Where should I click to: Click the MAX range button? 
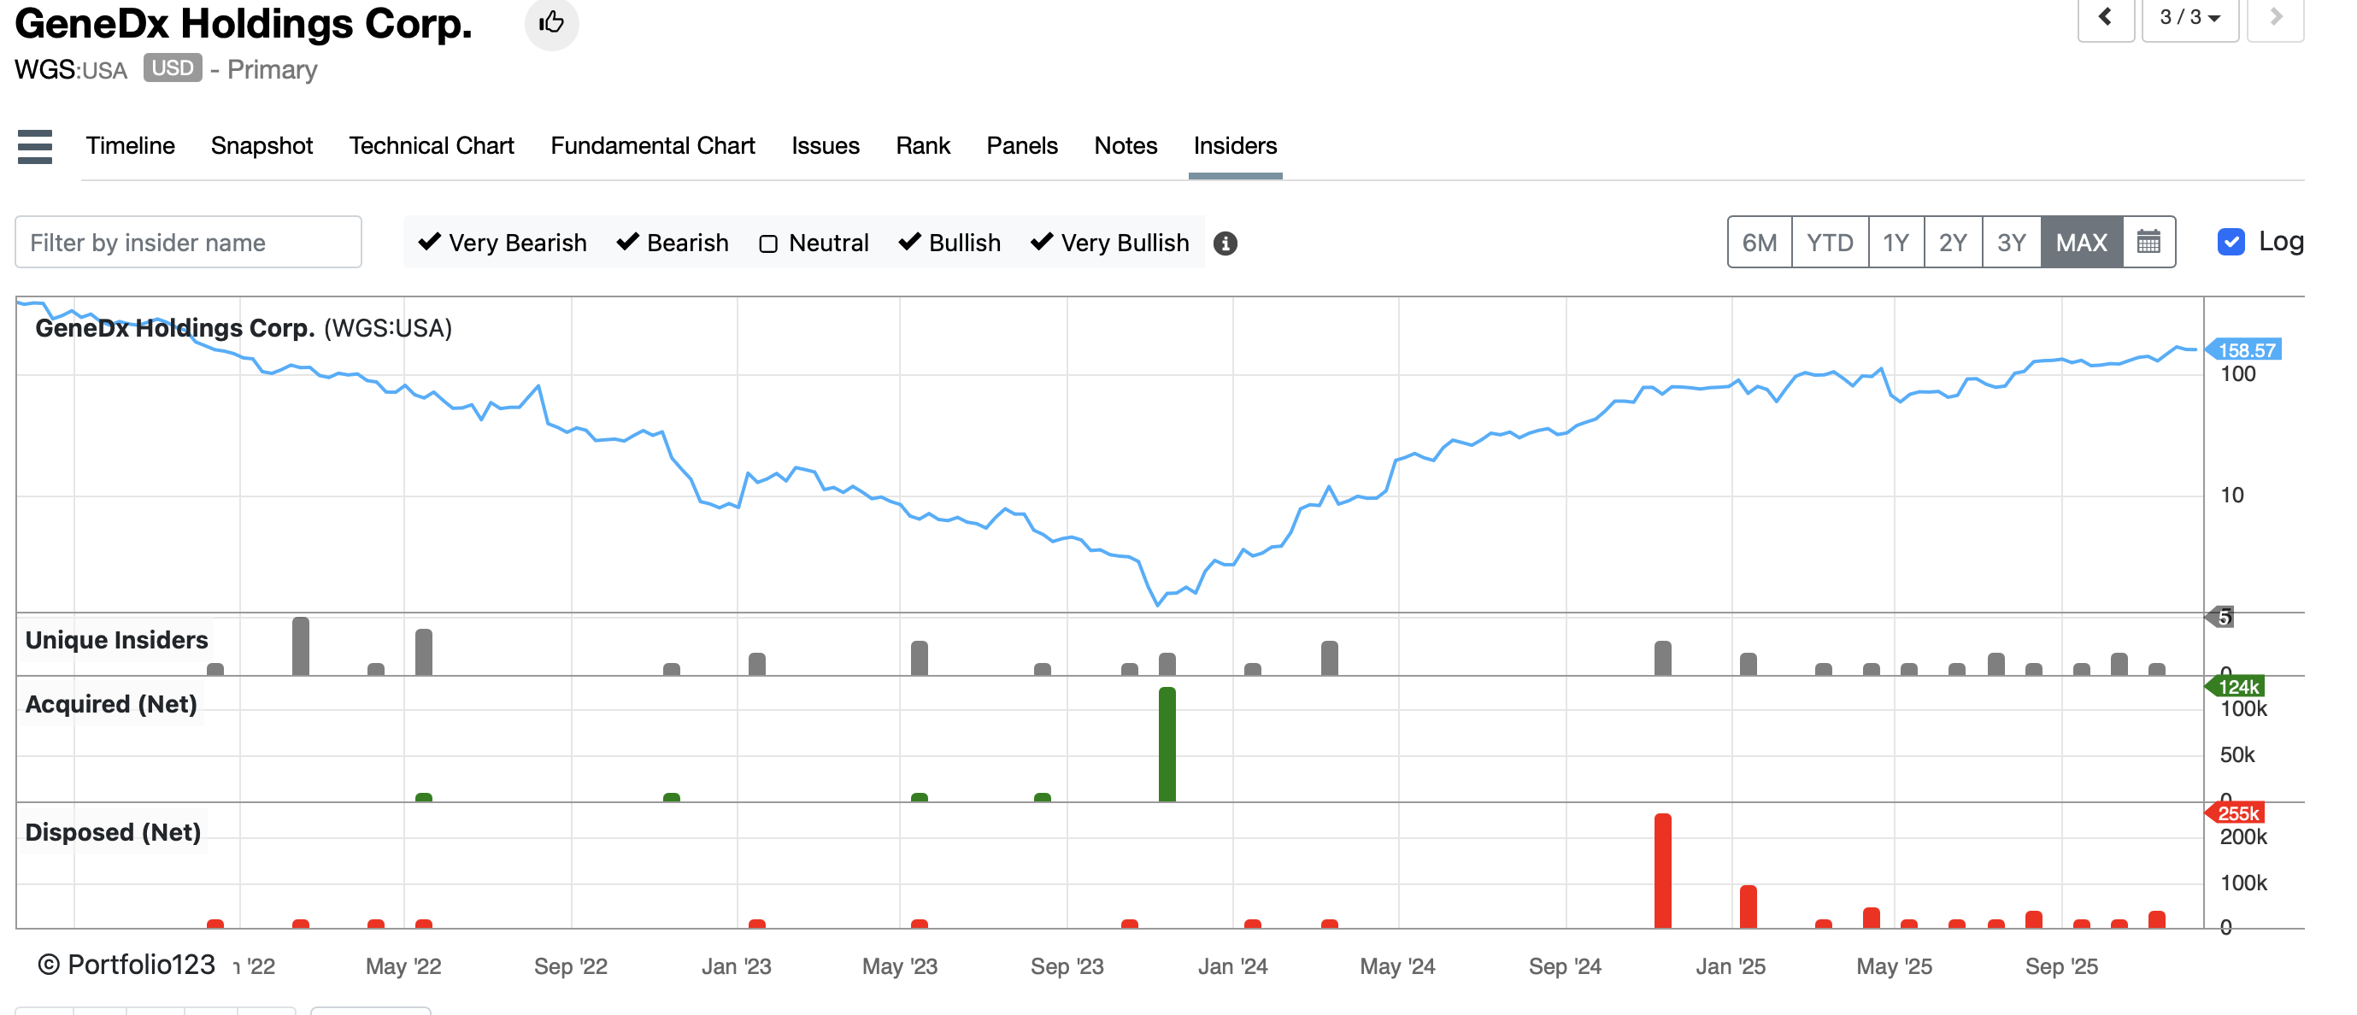[x=2081, y=243]
